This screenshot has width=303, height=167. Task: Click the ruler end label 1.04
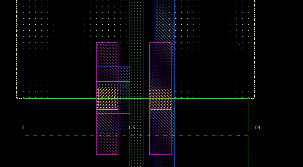point(255,128)
